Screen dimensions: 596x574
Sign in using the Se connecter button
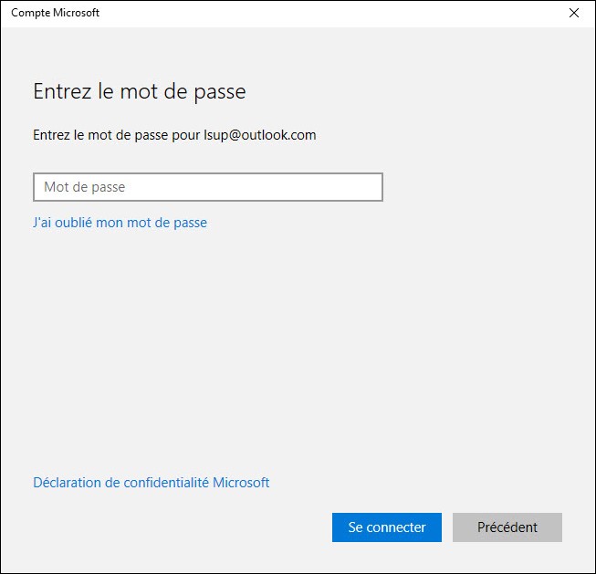coord(386,527)
